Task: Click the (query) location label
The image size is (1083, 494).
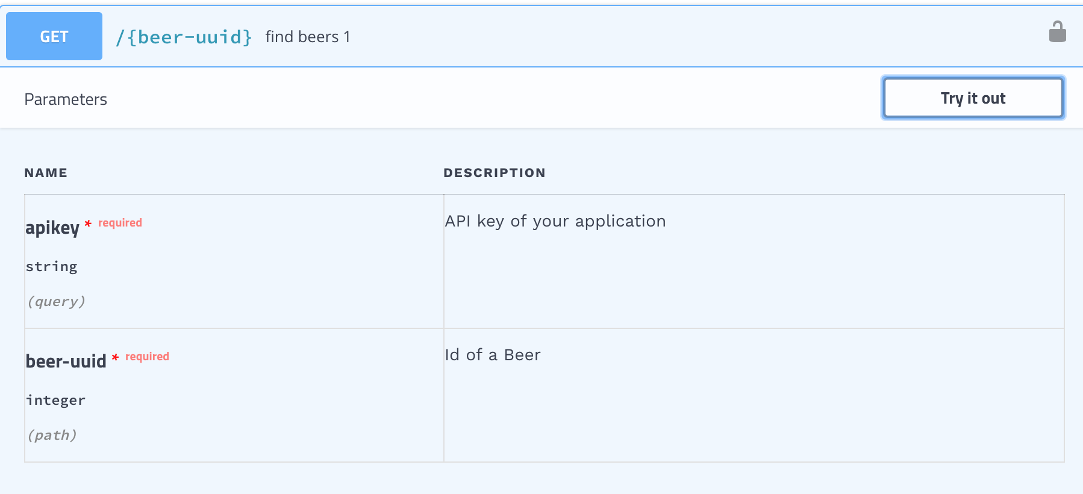Action: (x=56, y=301)
